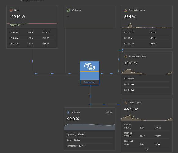Click the Aufladen battery icon
This screenshot has height=153, width=178.
(x=68, y=112)
